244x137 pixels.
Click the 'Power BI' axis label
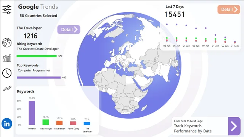tap(32, 129)
